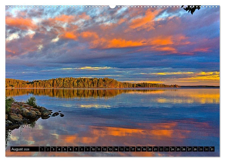Click day 25 in the calendar strip
This screenshot has width=225, height=162.
(x=178, y=149)
